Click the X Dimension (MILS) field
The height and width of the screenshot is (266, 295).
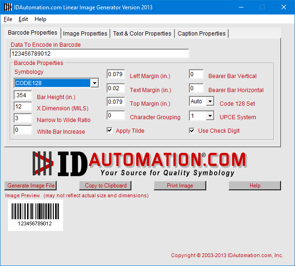pyautogui.click(x=23, y=107)
